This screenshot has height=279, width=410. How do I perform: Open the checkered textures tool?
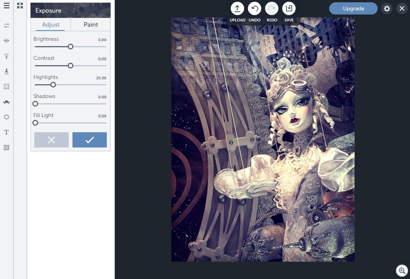7,148
